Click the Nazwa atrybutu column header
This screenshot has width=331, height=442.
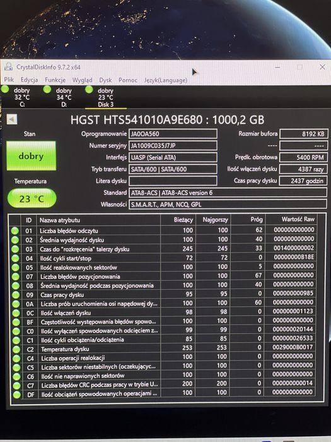[98, 220]
